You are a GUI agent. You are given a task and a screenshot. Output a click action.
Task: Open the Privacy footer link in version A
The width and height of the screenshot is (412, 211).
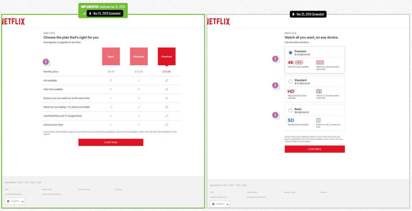click(118, 189)
